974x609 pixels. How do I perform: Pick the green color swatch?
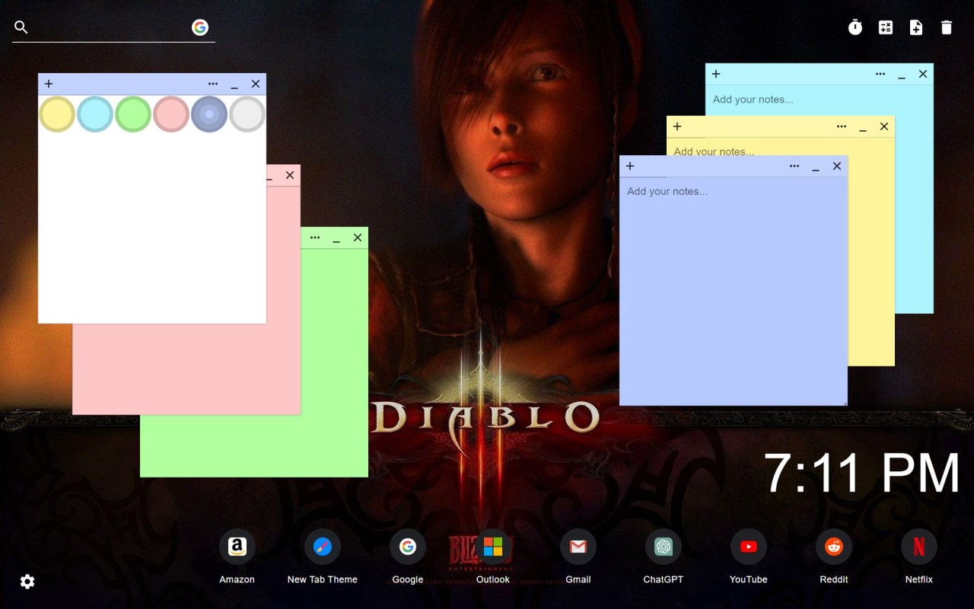(133, 114)
